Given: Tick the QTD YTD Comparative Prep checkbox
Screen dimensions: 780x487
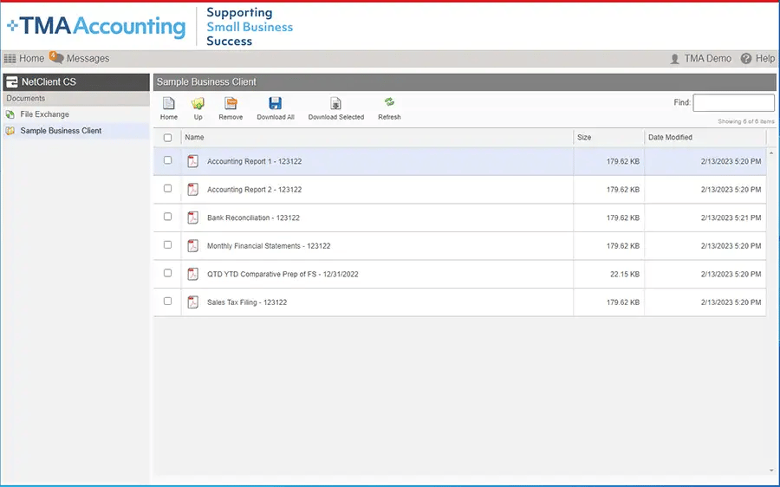Looking at the screenshot, I should 167,273.
